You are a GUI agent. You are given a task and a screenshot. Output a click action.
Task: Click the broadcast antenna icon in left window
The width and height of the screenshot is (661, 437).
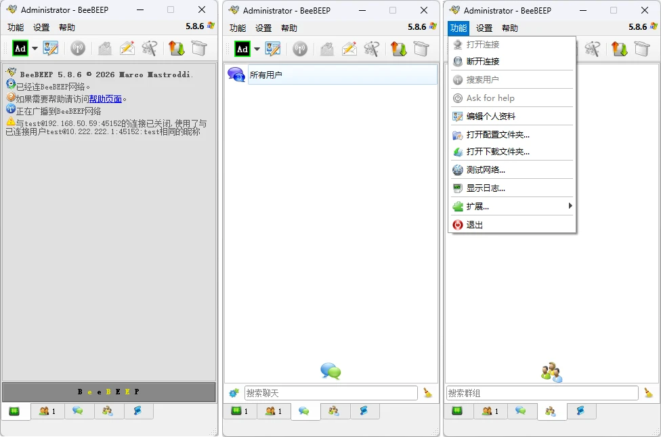(78, 49)
